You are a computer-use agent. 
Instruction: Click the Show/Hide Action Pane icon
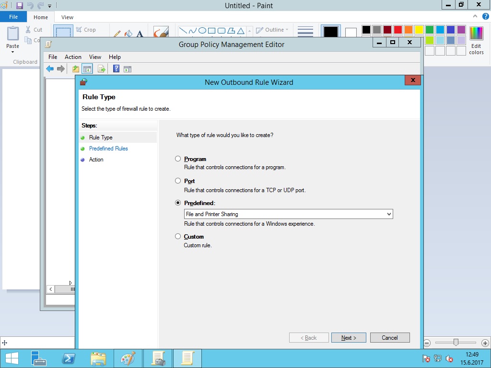[x=128, y=69]
